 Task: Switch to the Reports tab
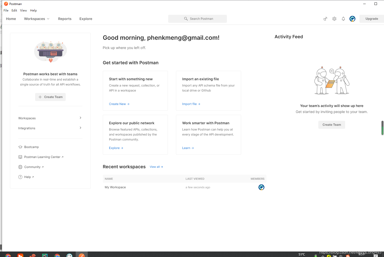[x=65, y=19]
